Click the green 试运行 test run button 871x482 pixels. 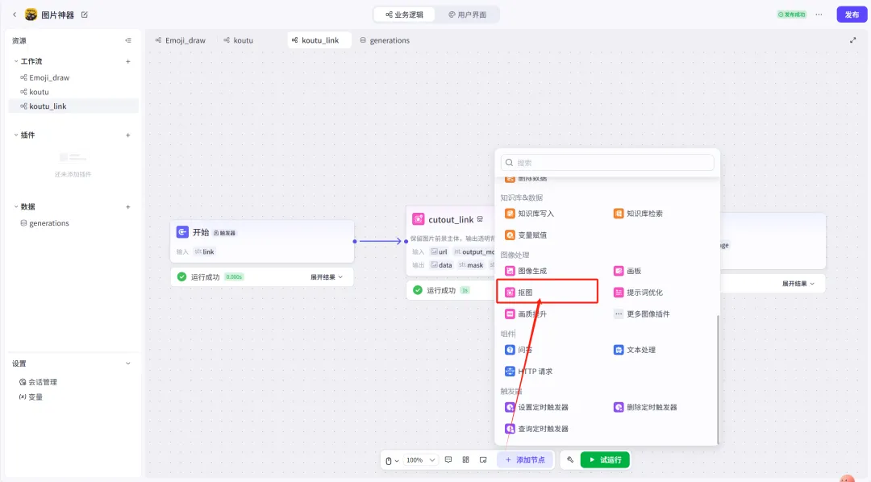pos(604,460)
